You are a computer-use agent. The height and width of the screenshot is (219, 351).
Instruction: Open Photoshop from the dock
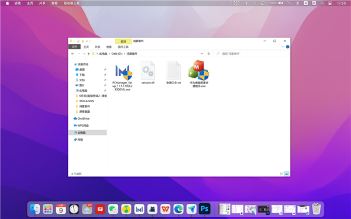204,208
